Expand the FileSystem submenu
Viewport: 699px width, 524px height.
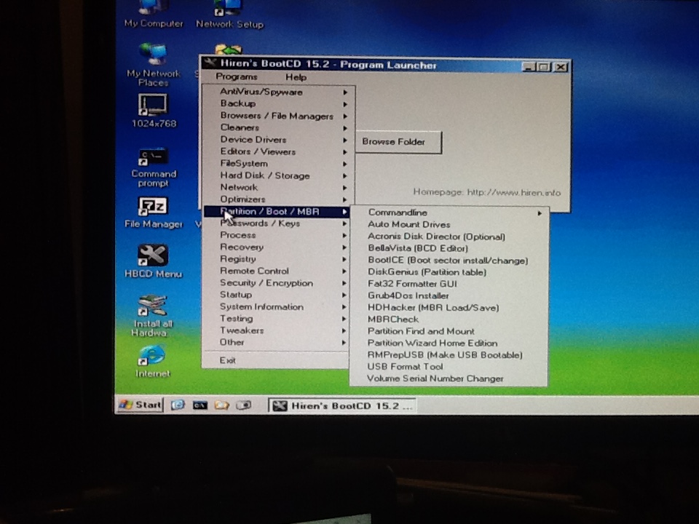point(278,164)
